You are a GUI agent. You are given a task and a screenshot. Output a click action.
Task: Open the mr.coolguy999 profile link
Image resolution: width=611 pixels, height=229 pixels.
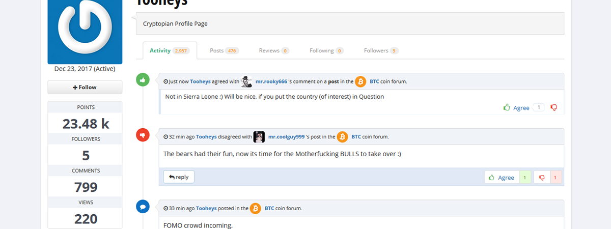pos(286,137)
